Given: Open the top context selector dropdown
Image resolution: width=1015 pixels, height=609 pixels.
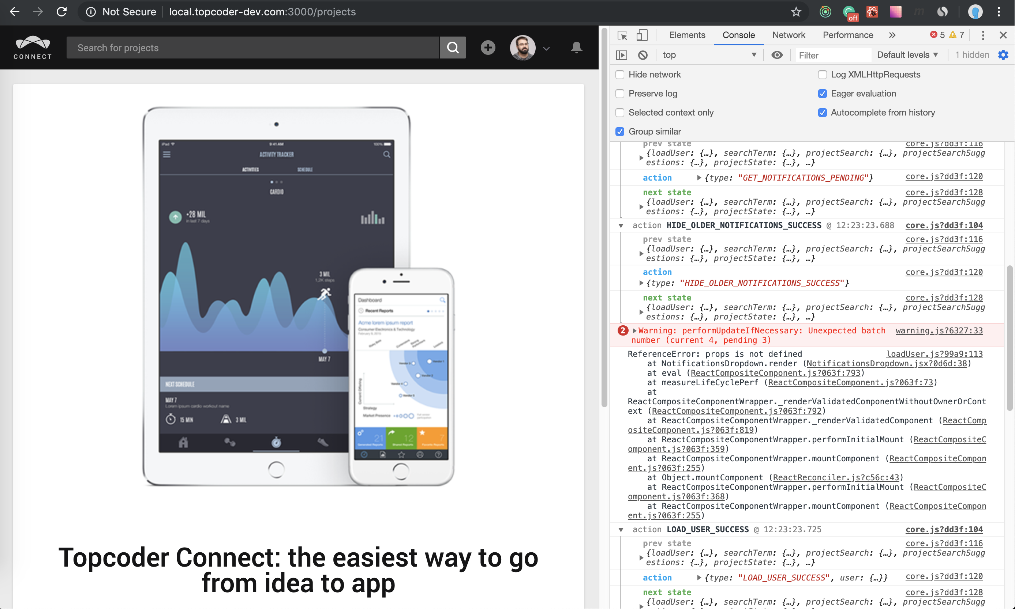Looking at the screenshot, I should click(709, 55).
